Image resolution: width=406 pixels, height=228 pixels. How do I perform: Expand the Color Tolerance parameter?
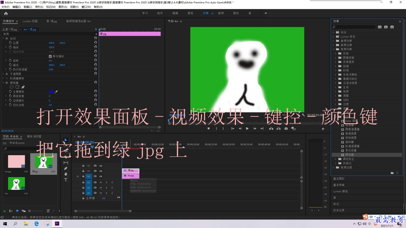[x=6, y=96]
